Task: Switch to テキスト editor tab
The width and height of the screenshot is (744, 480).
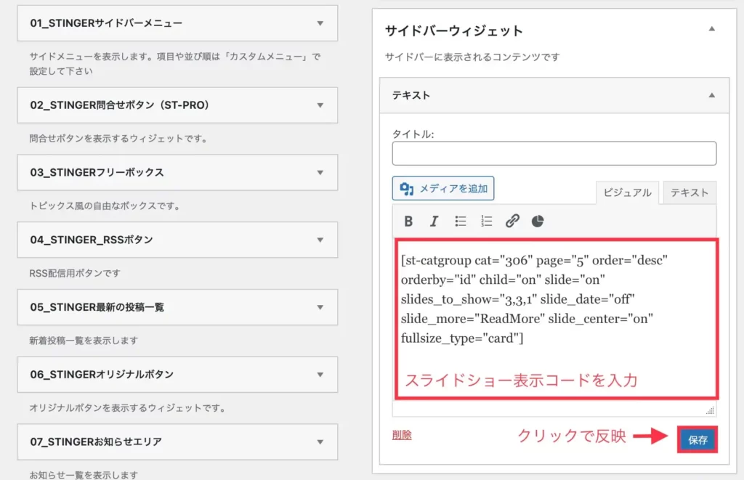Action: 690,192
